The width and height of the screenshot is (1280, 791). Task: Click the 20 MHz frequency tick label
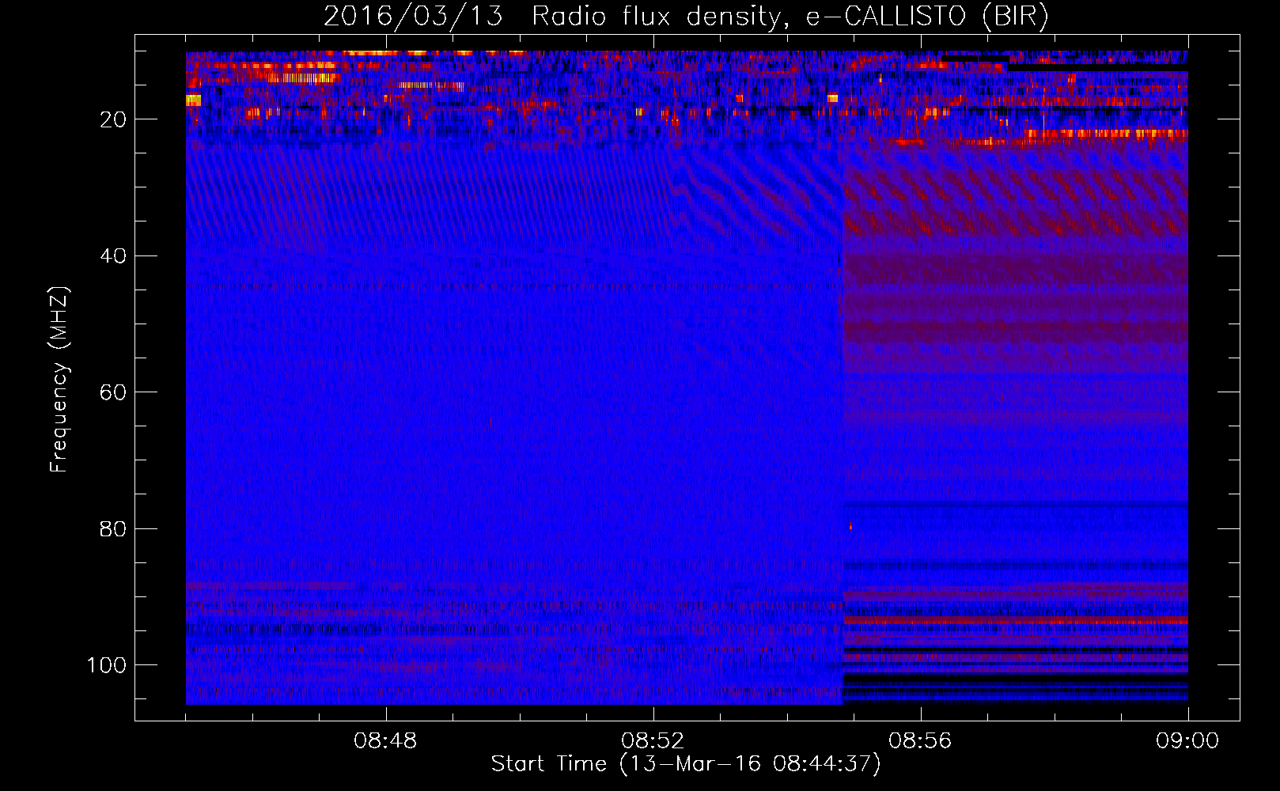113,120
